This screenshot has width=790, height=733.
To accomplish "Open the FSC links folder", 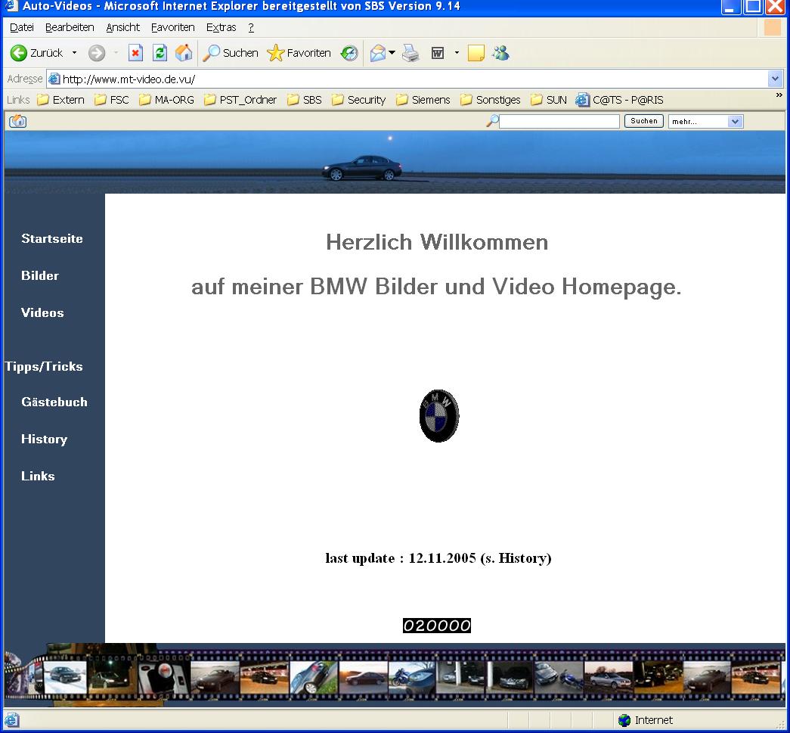I will [x=112, y=100].
